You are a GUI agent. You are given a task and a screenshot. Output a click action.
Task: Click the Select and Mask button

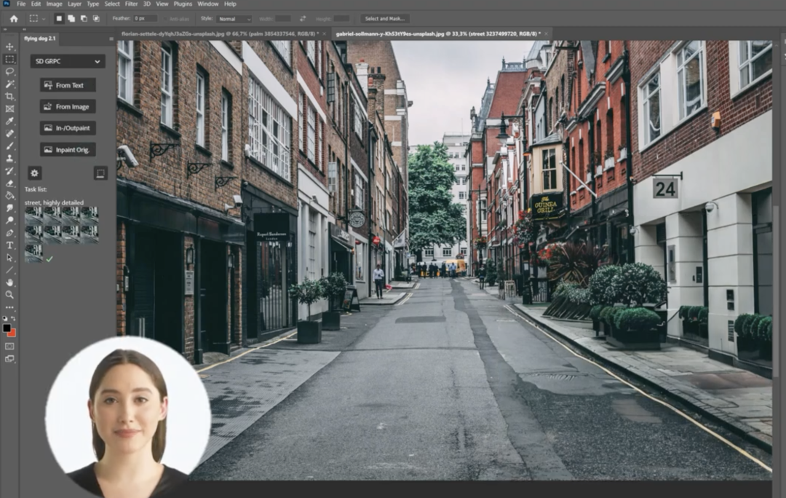tap(384, 18)
